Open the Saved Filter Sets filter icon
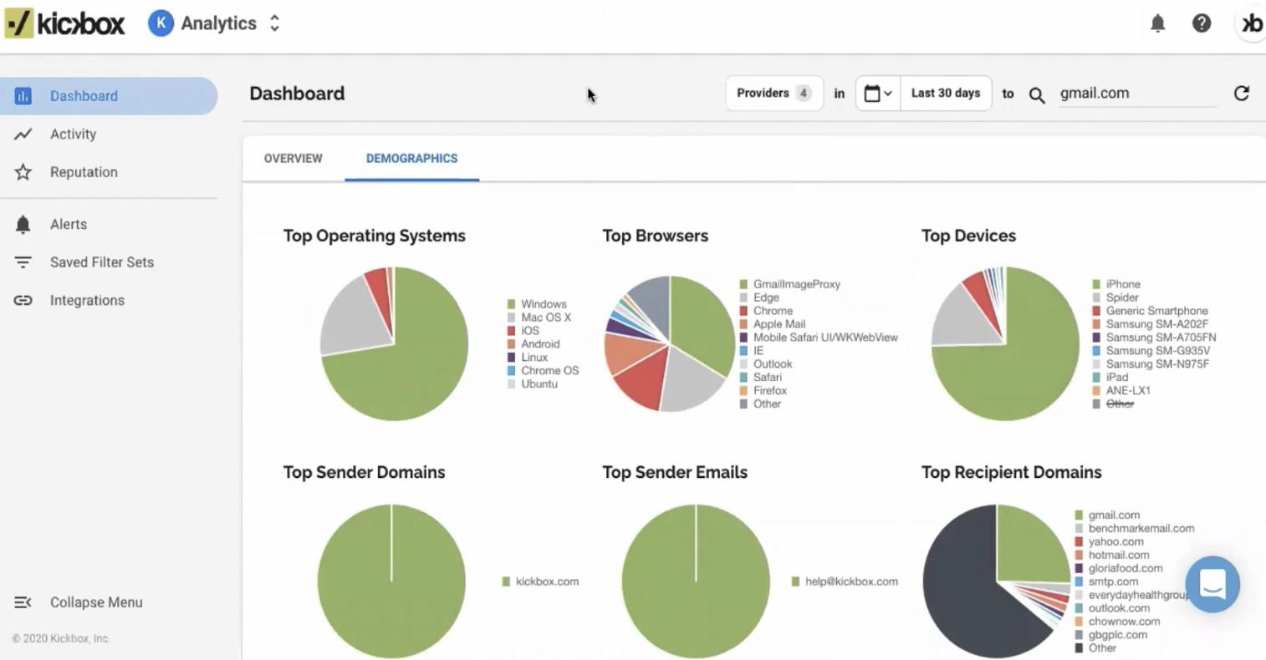 pyautogui.click(x=23, y=262)
